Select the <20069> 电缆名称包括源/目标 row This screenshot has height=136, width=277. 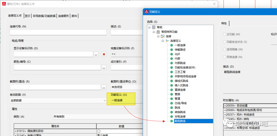tap(250, 110)
